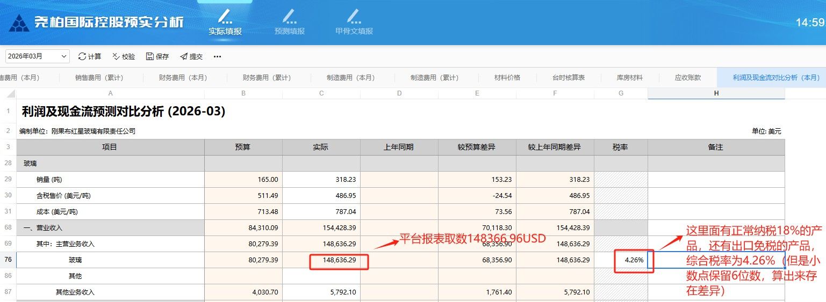Screen dimensions: 826x302
Task: Expand the 2026年03月 period dropdown
Action: click(38, 56)
